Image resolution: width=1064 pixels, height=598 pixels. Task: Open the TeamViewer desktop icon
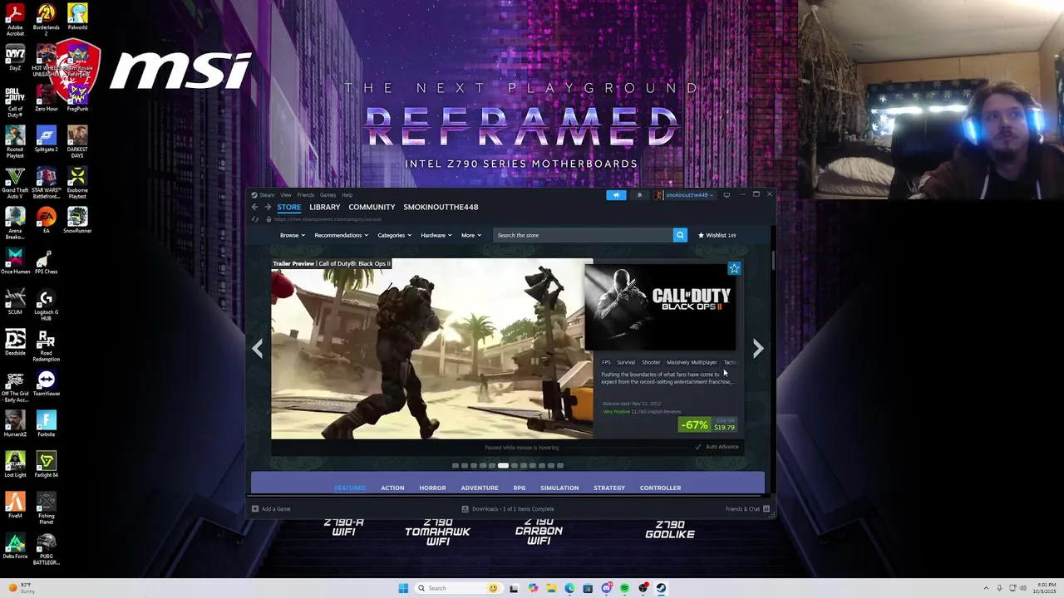point(46,383)
